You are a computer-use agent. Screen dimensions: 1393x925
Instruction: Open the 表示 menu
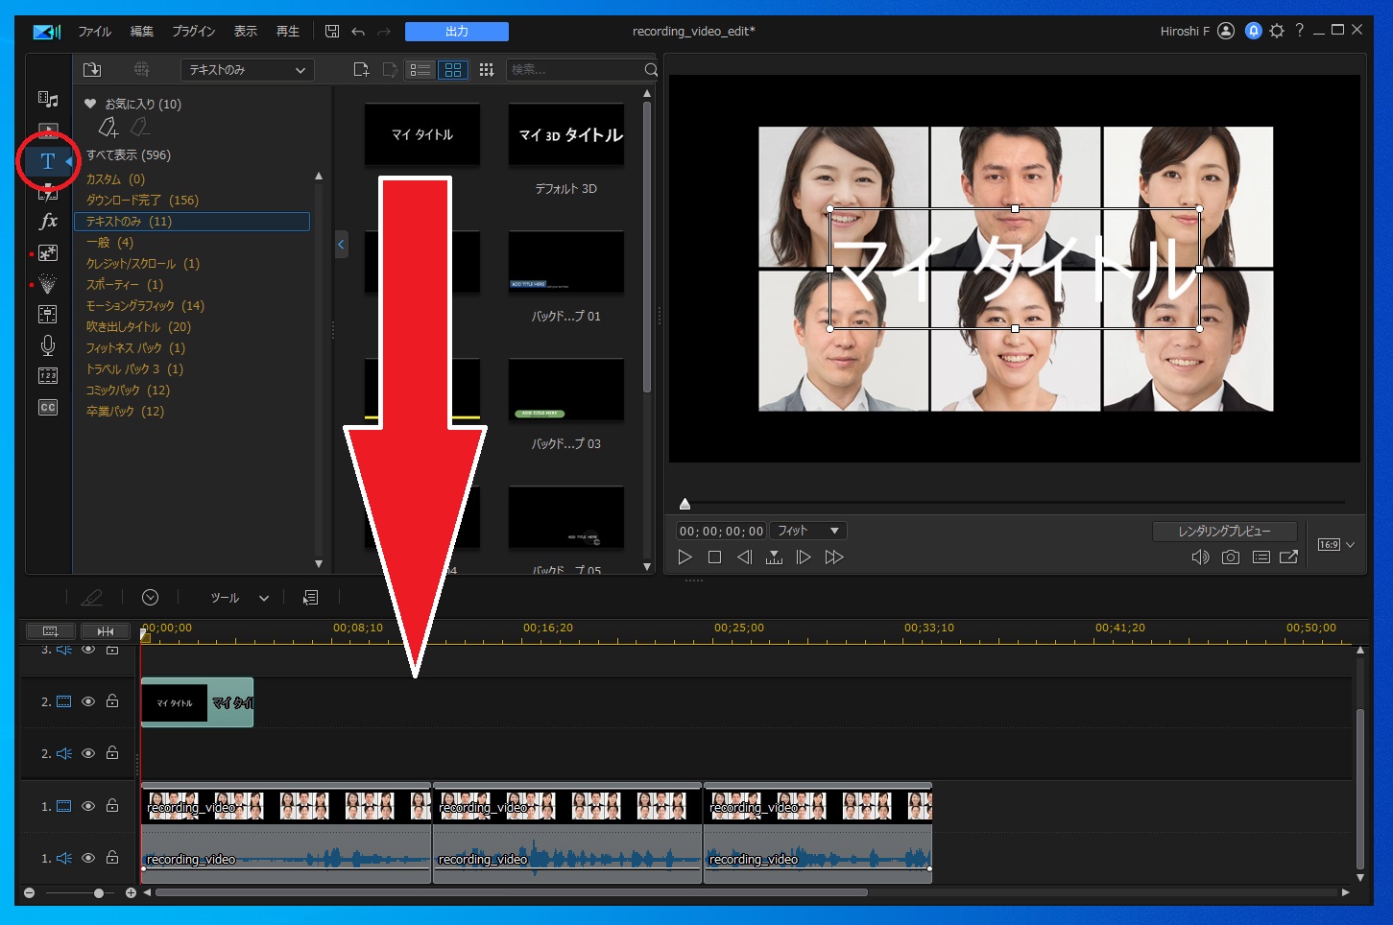click(246, 32)
